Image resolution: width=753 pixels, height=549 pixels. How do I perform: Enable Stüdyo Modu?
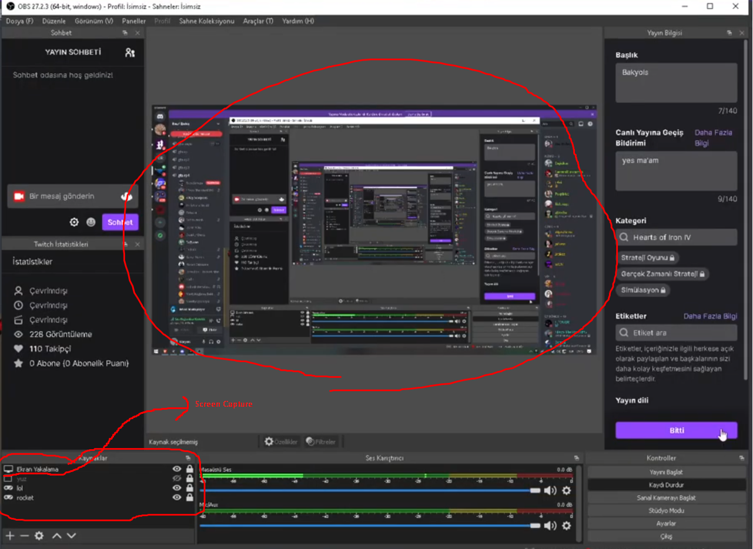(x=666, y=511)
